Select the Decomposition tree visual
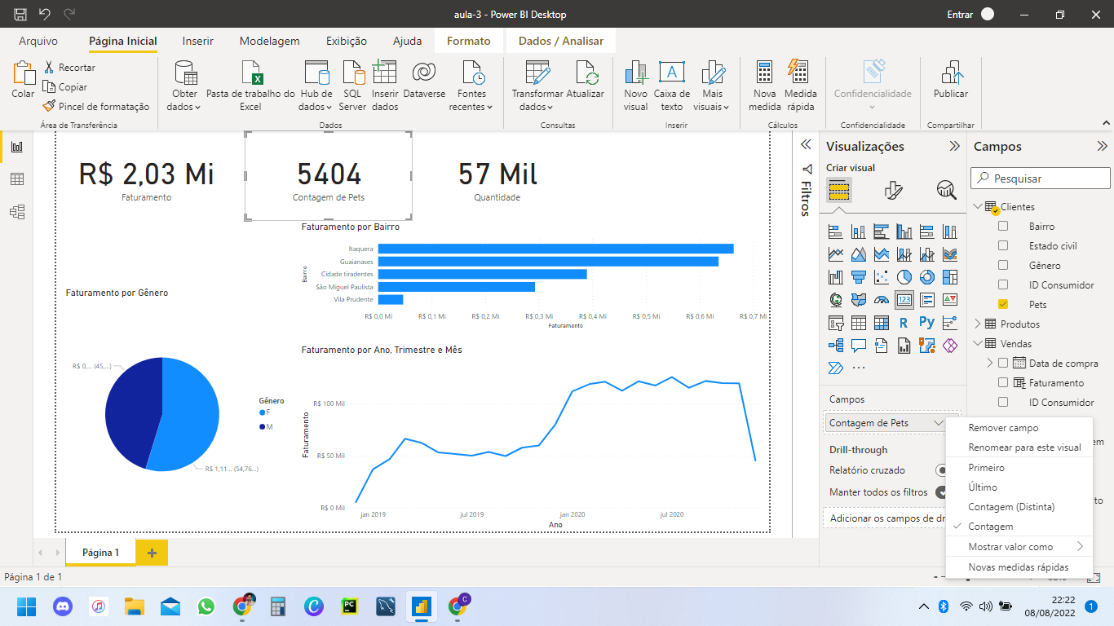1114x626 pixels. pos(835,346)
